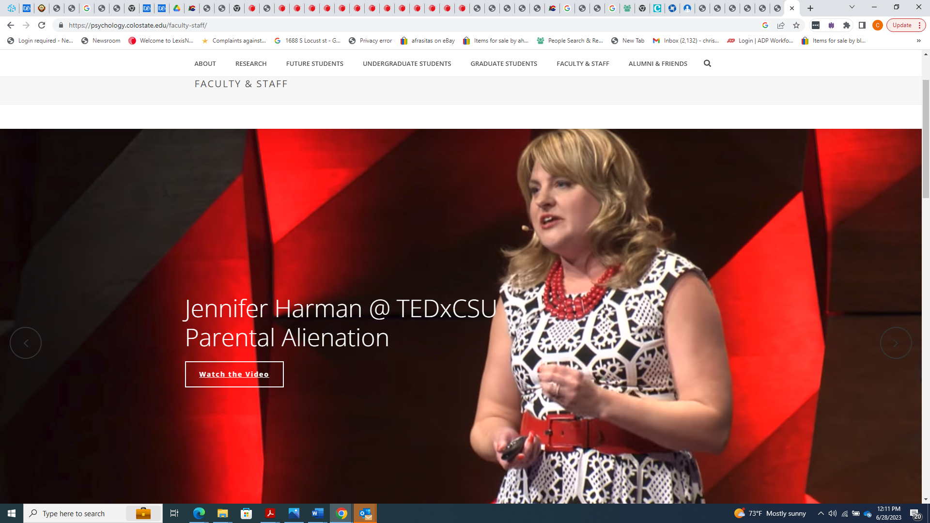The height and width of the screenshot is (523, 930).
Task: Open the UNDERGRADUATE STUDENTS menu
Action: (407, 63)
